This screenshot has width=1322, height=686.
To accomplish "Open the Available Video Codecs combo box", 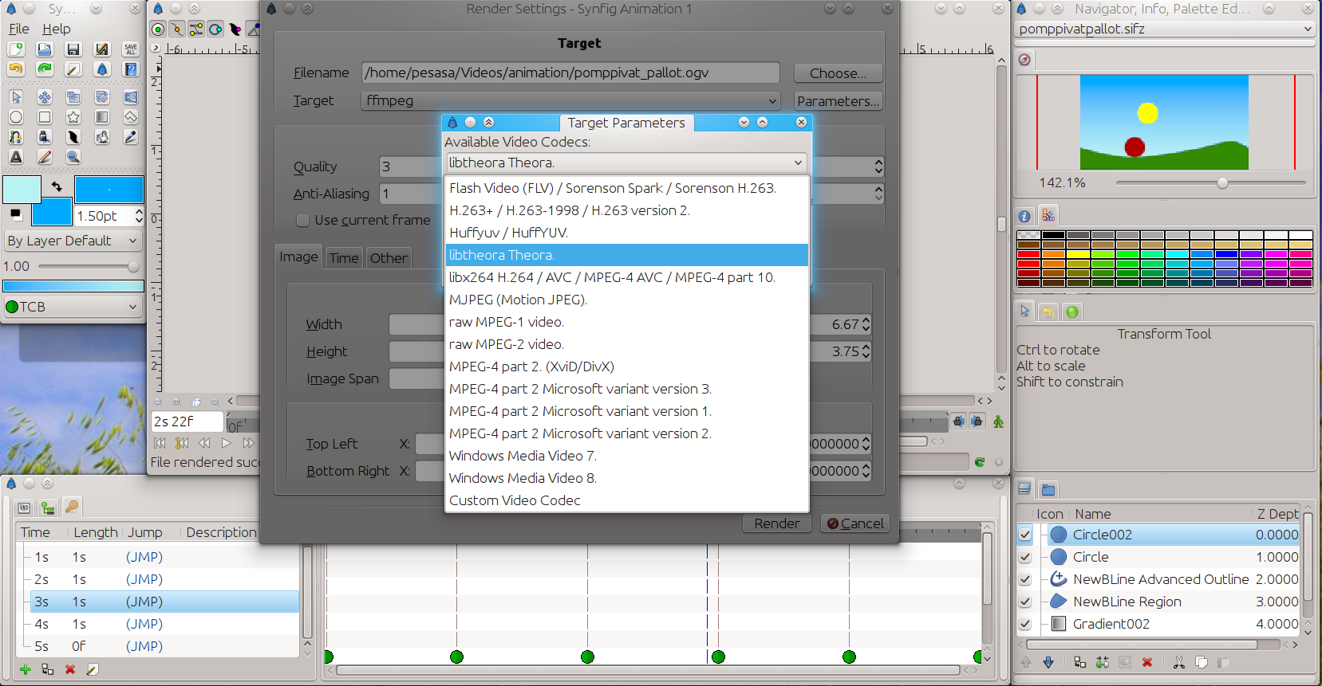I will coord(626,163).
